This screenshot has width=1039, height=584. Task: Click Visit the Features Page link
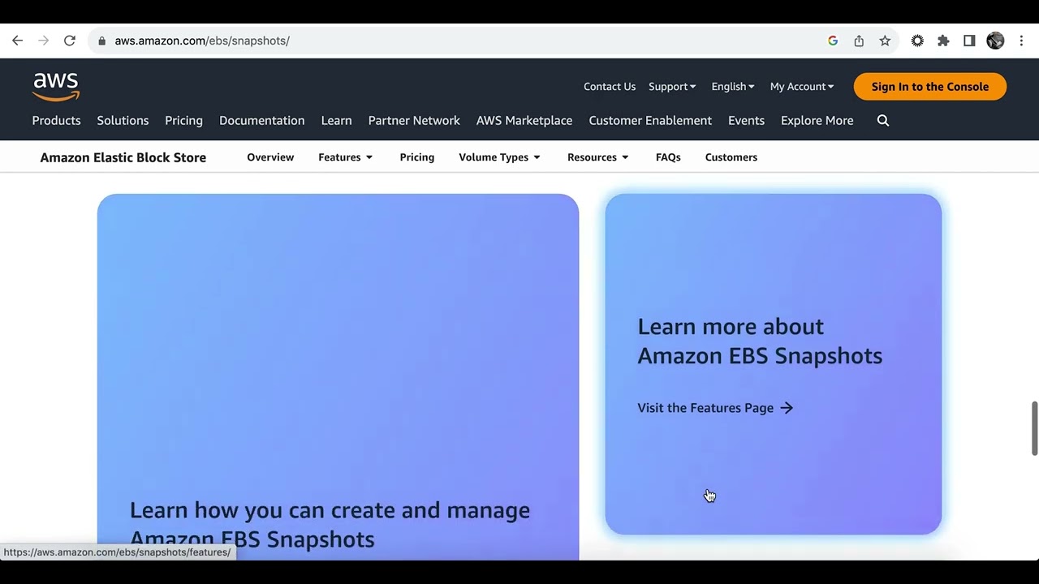coord(715,408)
